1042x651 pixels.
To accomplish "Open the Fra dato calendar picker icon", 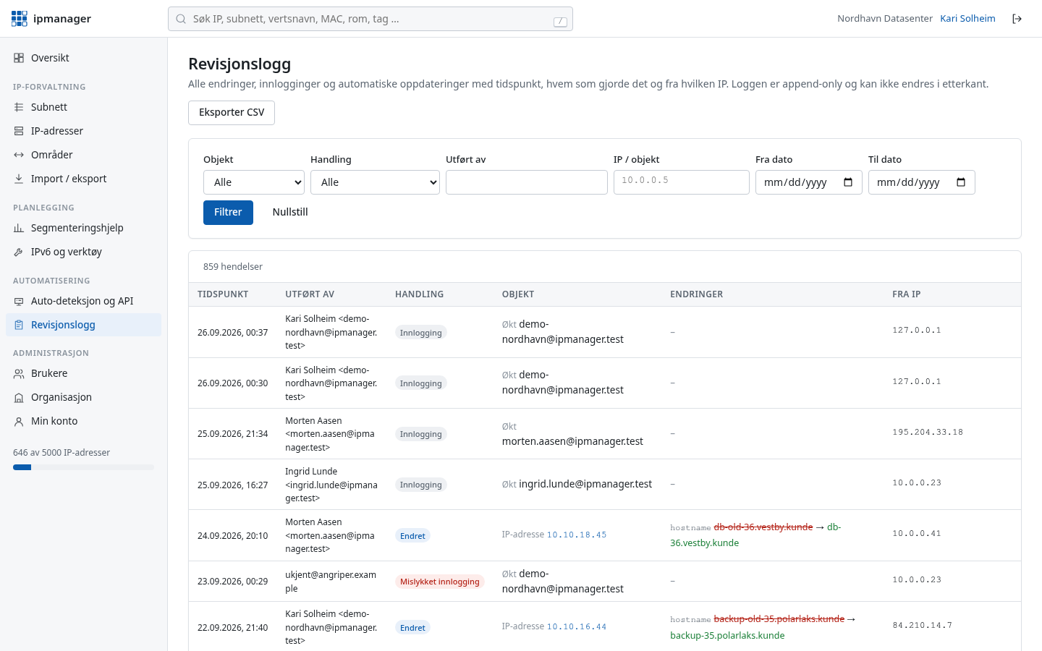I will [x=848, y=182].
